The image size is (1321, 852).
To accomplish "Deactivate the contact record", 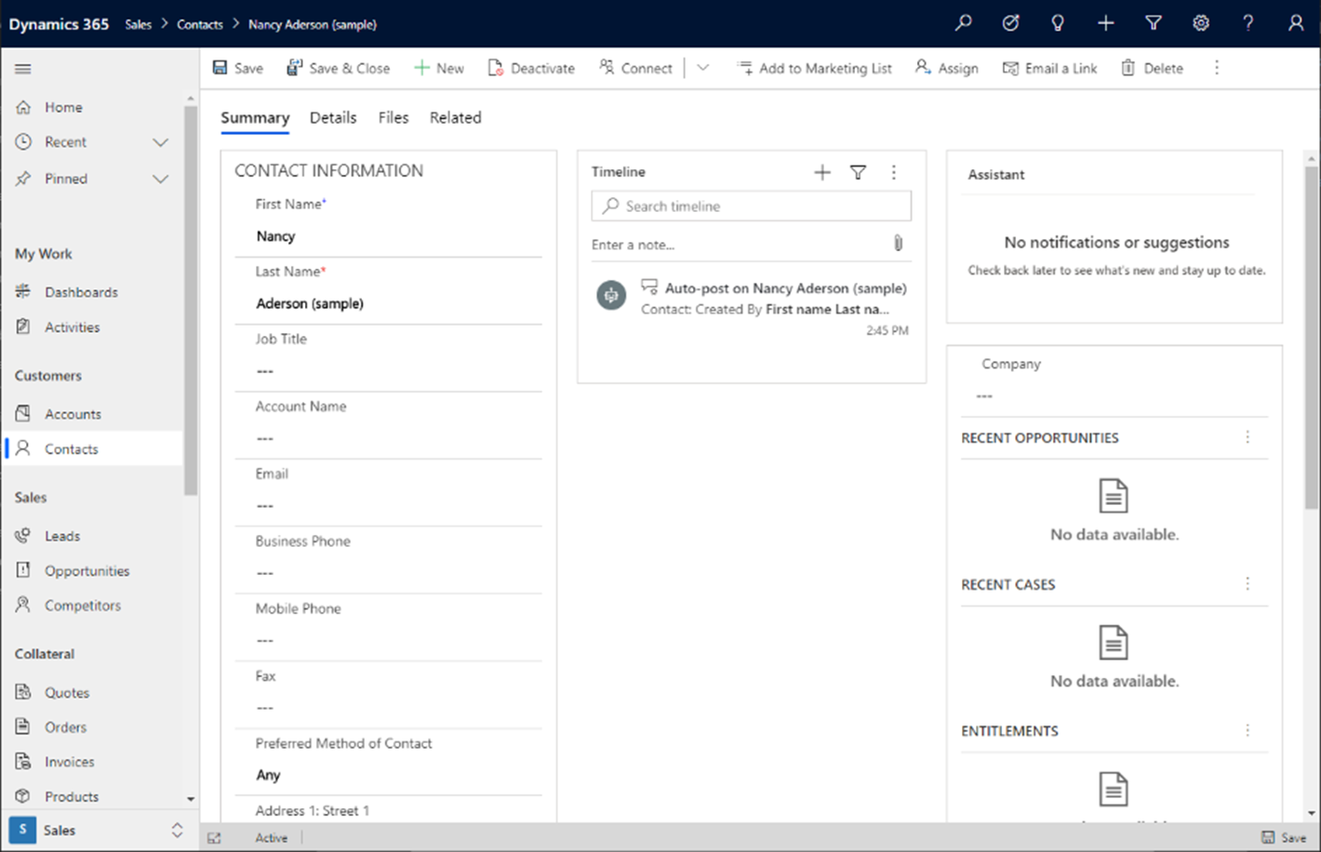I will tap(531, 67).
